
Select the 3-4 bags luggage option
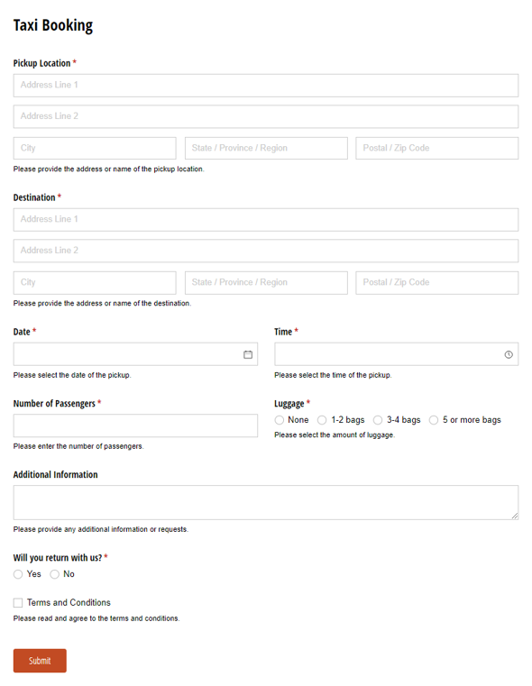coord(378,420)
